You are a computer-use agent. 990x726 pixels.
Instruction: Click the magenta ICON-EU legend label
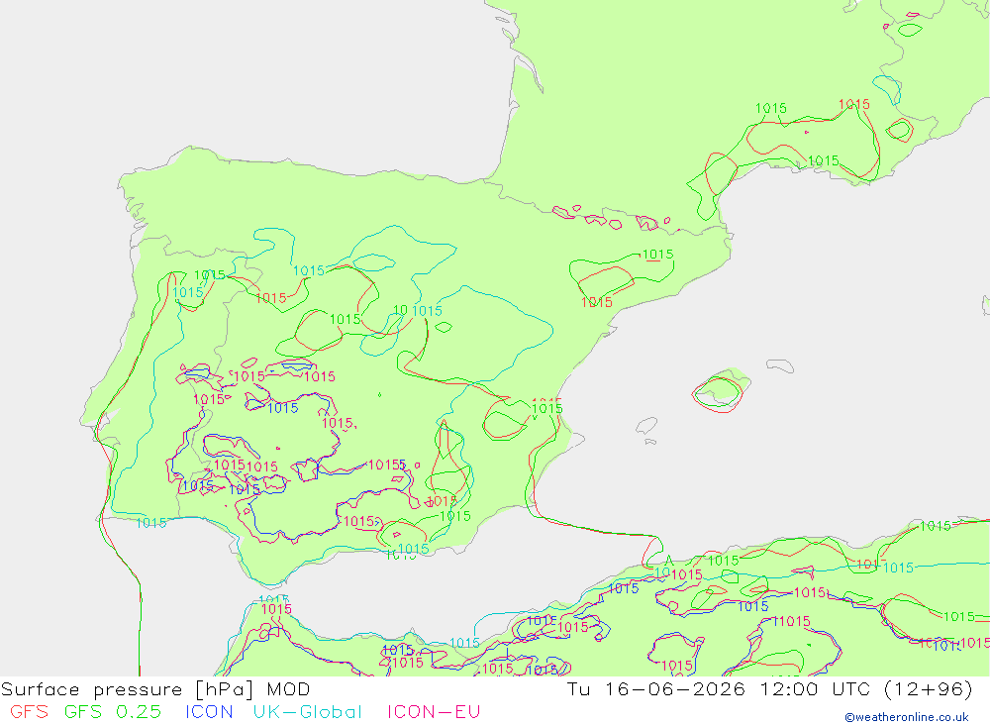(434, 711)
